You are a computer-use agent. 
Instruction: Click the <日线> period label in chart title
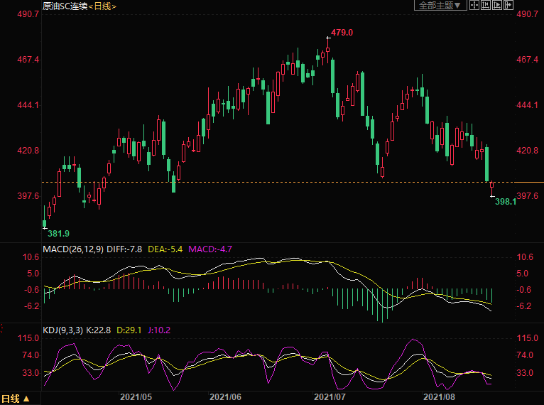[103, 6]
